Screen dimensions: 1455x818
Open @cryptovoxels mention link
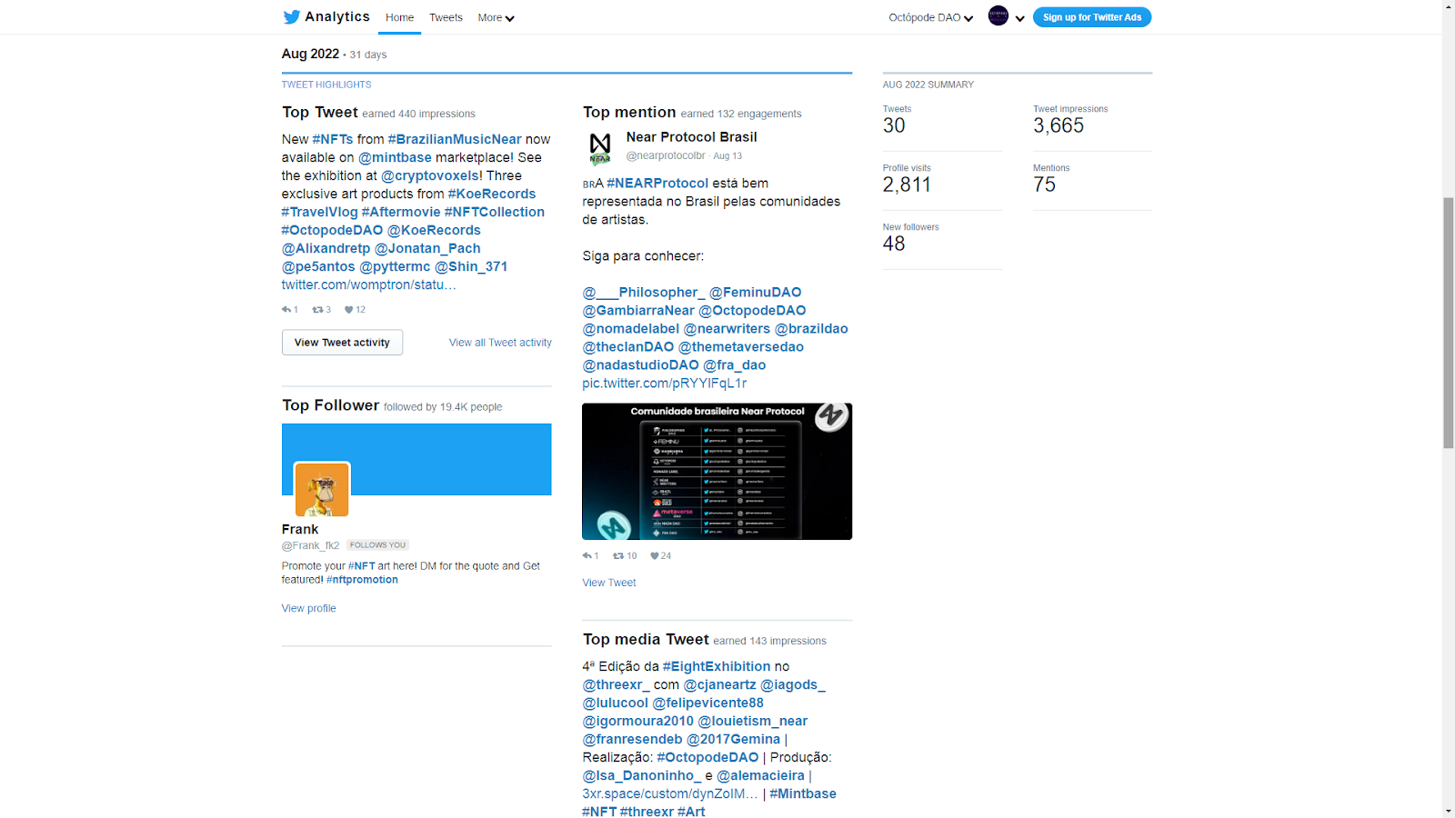430,175
